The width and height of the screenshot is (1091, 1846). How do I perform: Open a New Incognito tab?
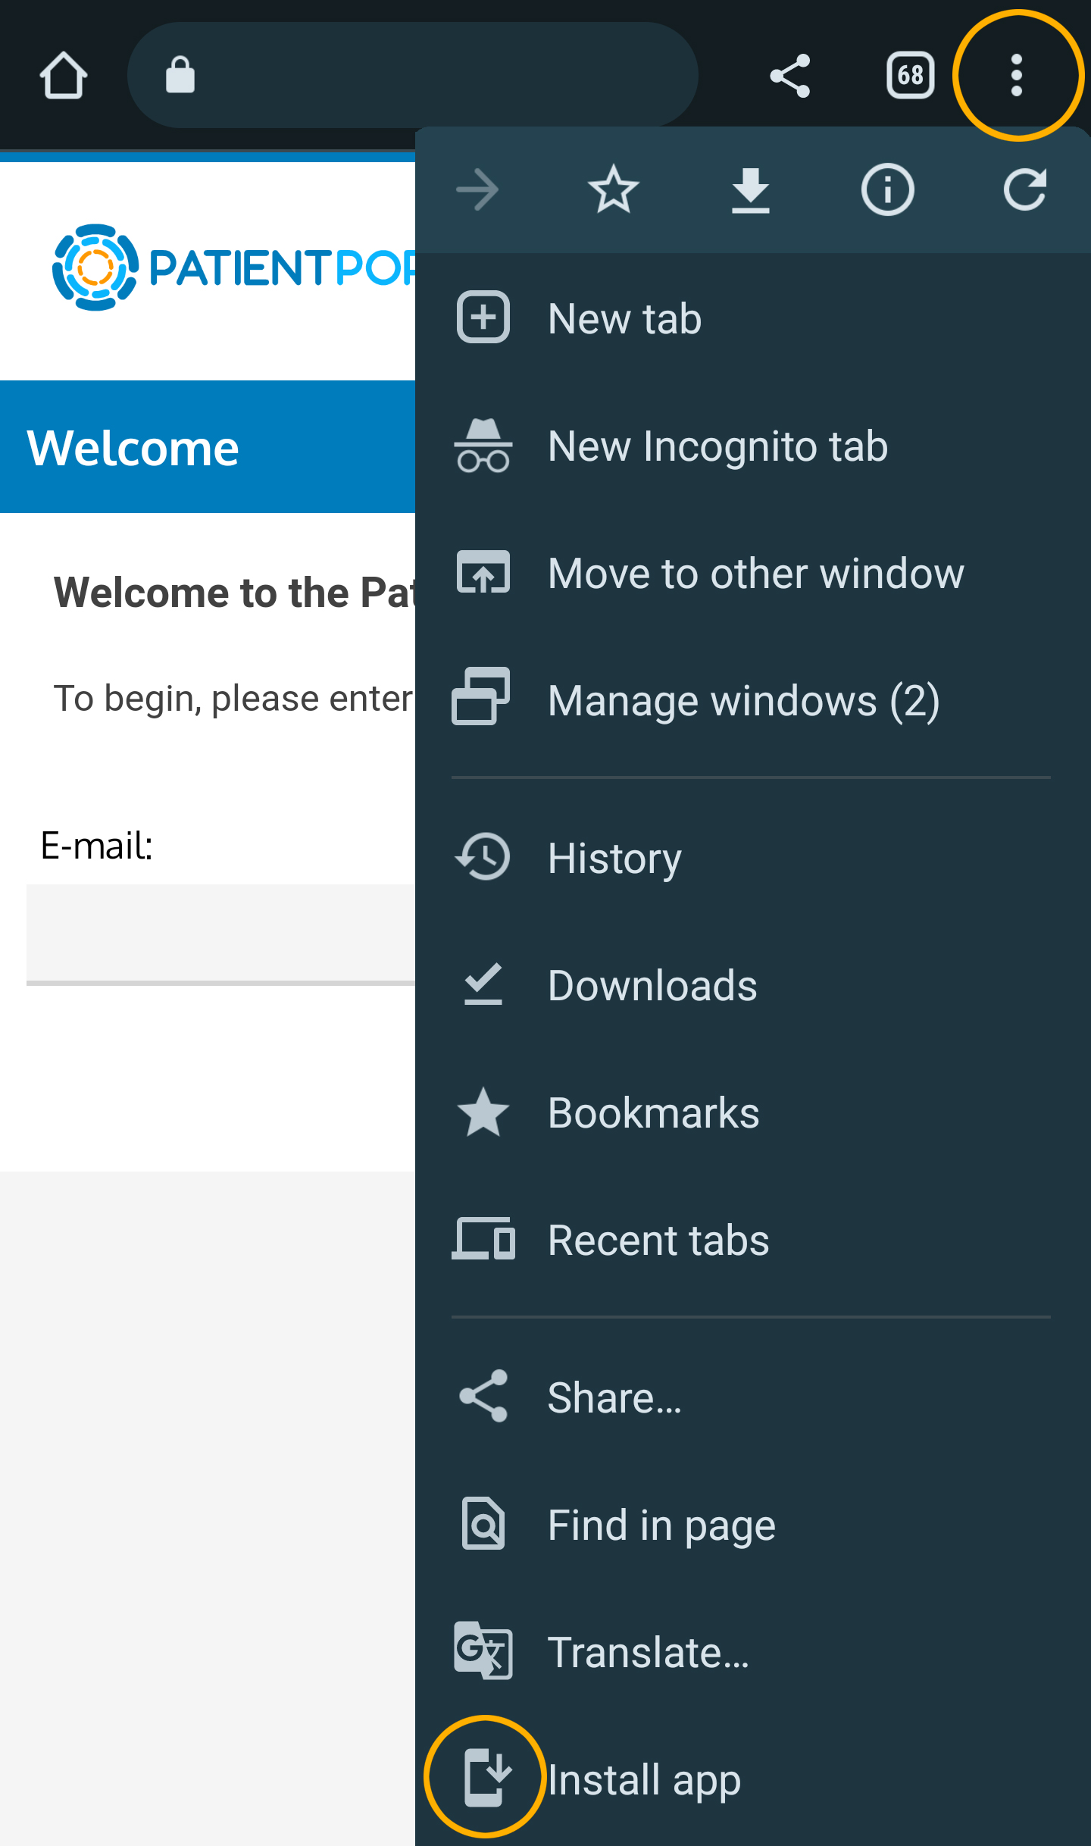click(x=717, y=446)
